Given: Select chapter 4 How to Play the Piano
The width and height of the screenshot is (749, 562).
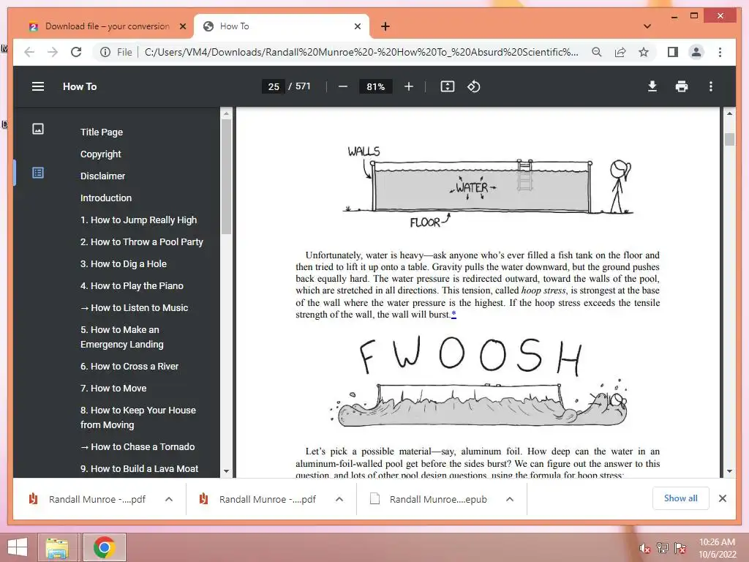Looking at the screenshot, I should [x=132, y=286].
